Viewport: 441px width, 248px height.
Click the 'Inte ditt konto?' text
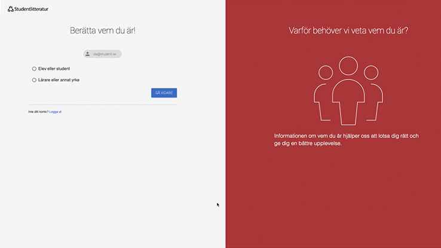38,112
